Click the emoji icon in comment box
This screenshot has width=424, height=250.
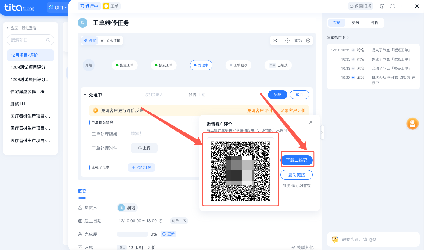coord(335,239)
